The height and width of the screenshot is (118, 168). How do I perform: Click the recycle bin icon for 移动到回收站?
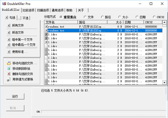9,69
